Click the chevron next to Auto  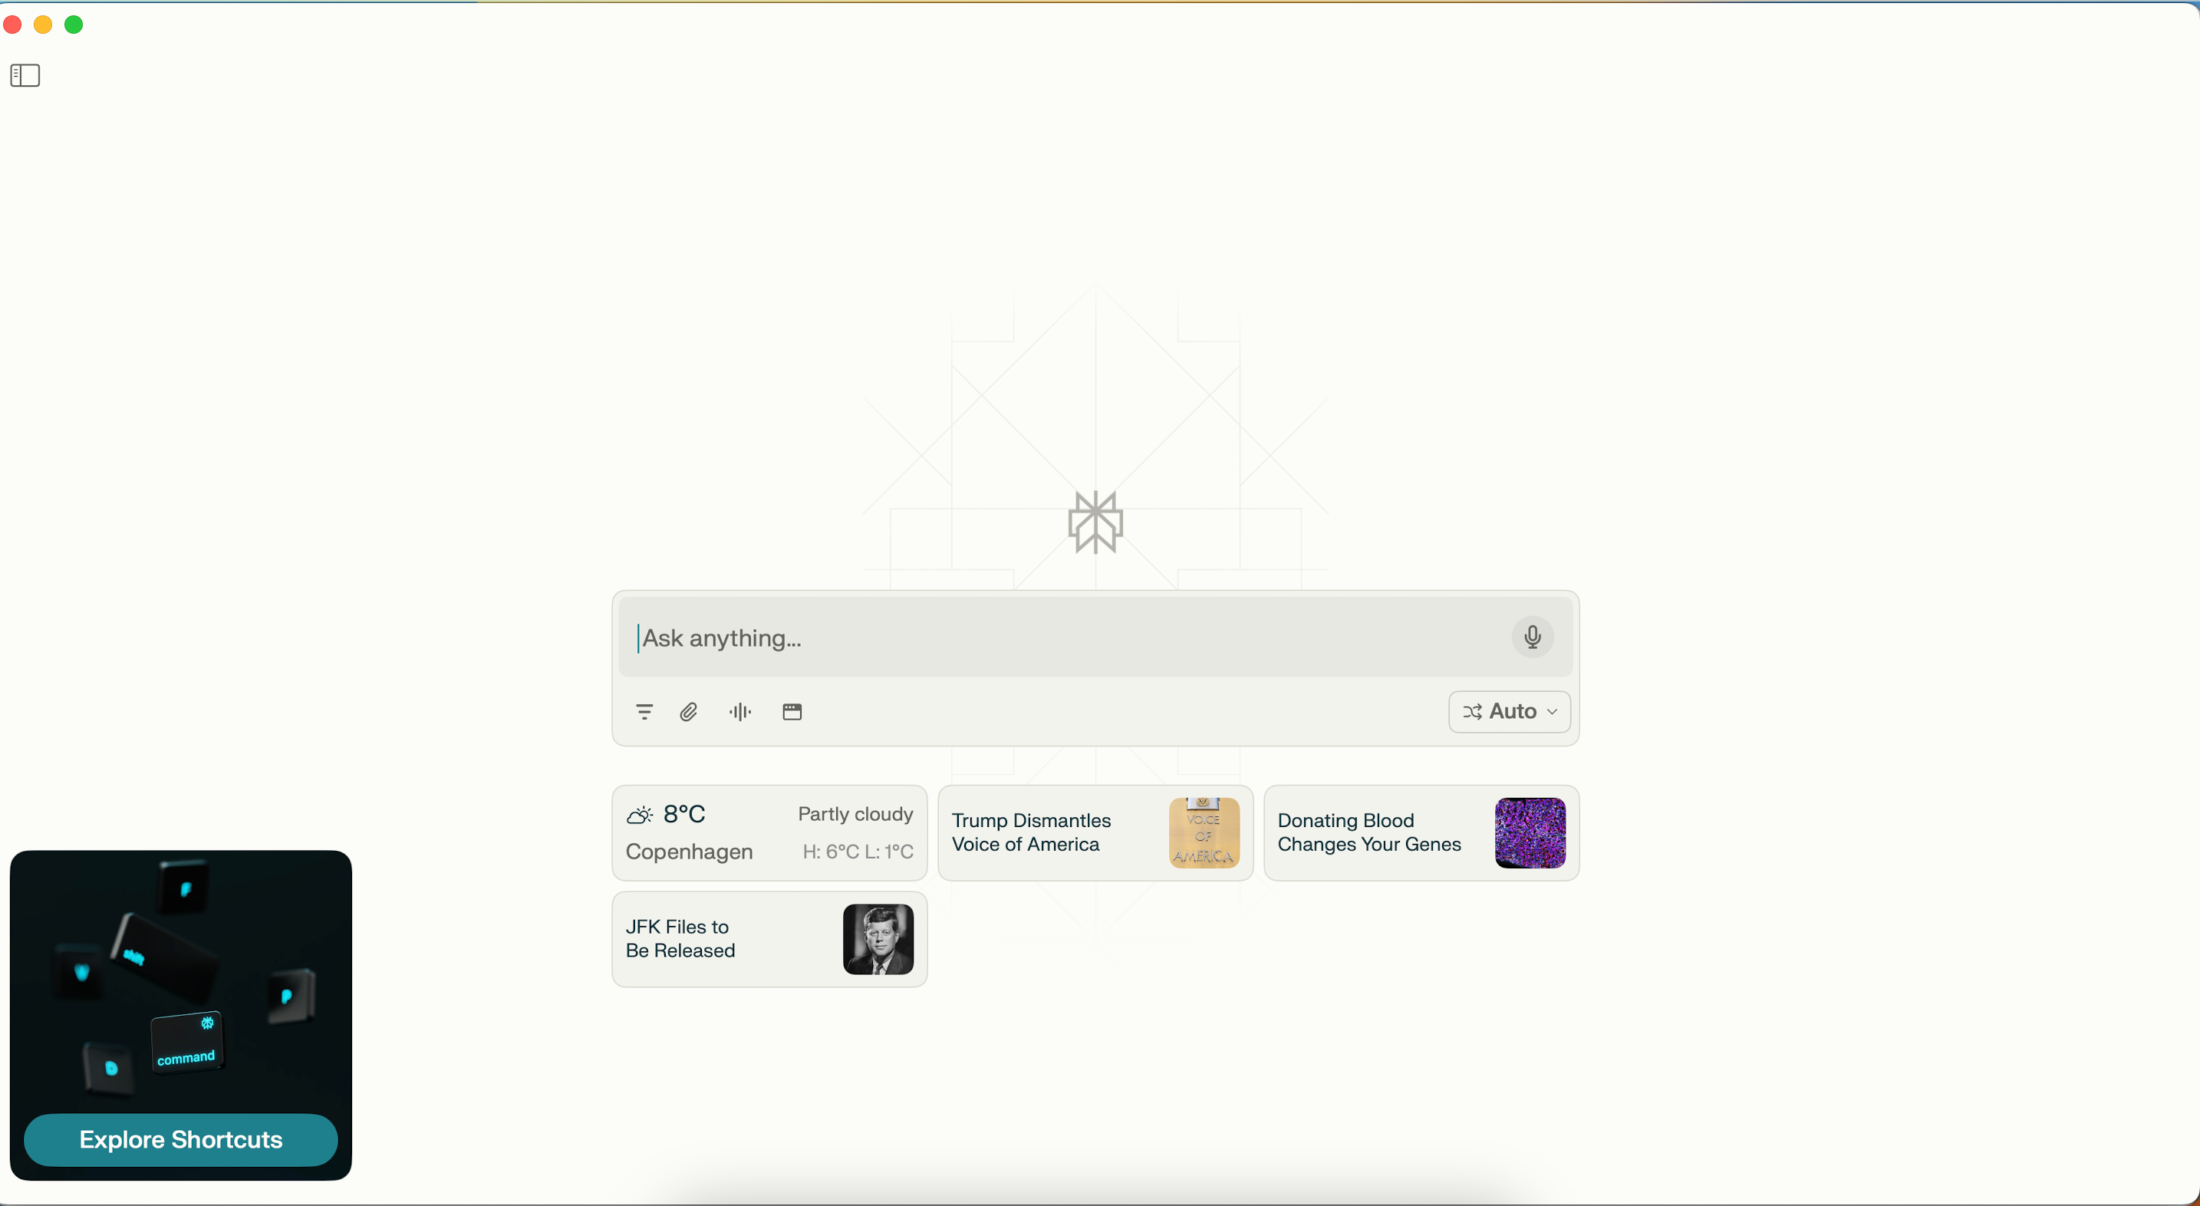click(1552, 711)
